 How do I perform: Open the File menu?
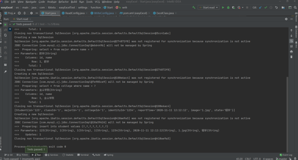[7, 2]
